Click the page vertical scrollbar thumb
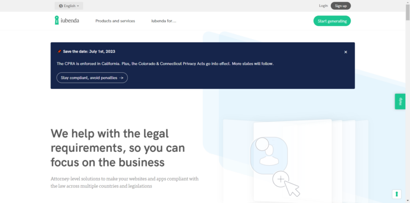 click(408, 12)
